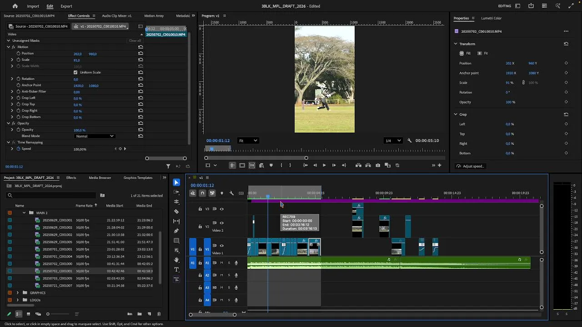Click the Export workspace button

(x=66, y=6)
